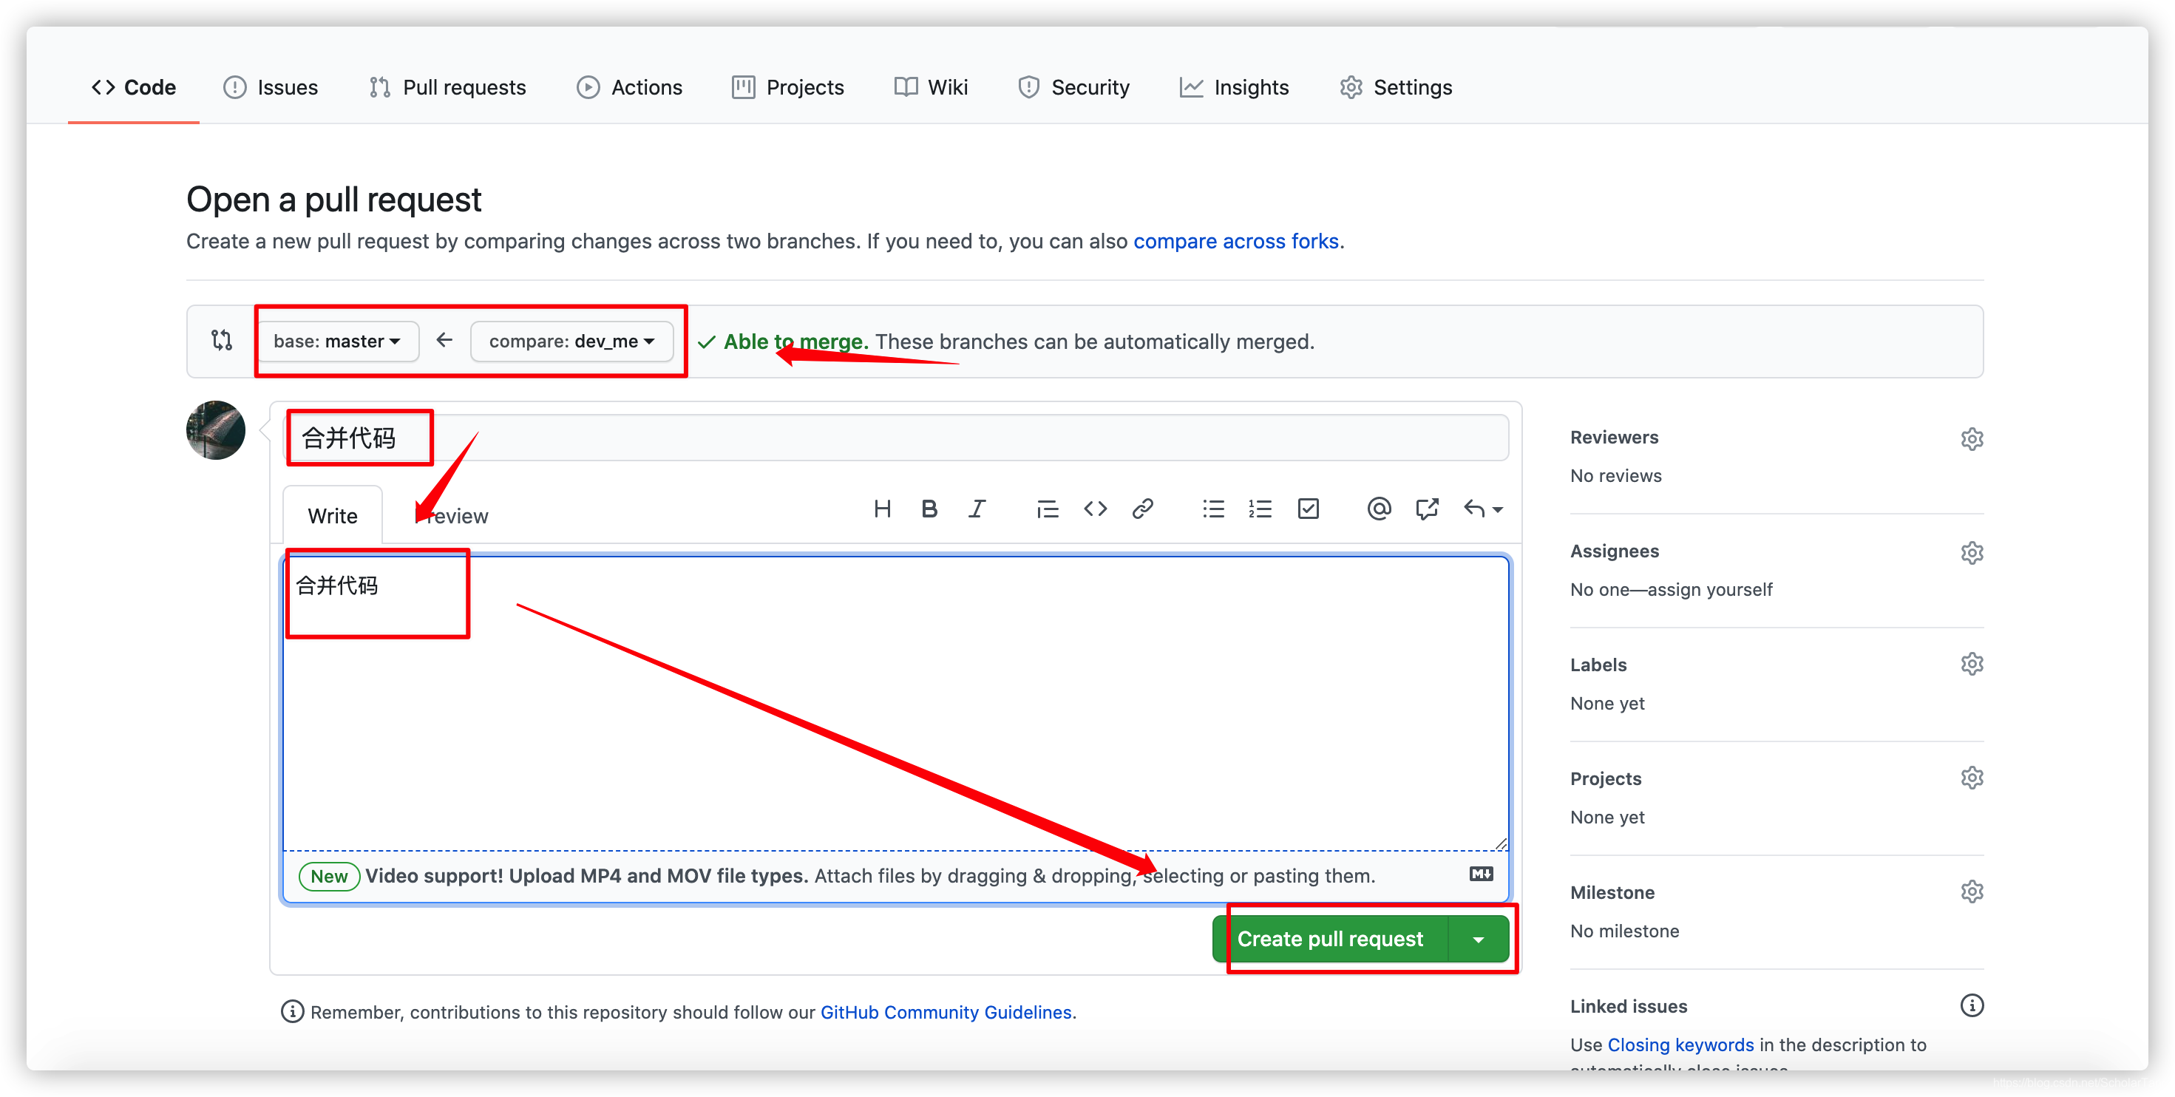2175x1097 pixels.
Task: Open the Security tab
Action: click(x=1073, y=87)
